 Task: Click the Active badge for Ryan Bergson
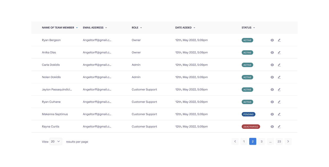coord(247,40)
